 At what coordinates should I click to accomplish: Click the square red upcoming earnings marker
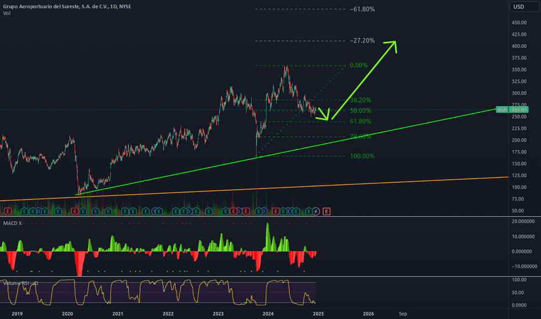coord(326,211)
